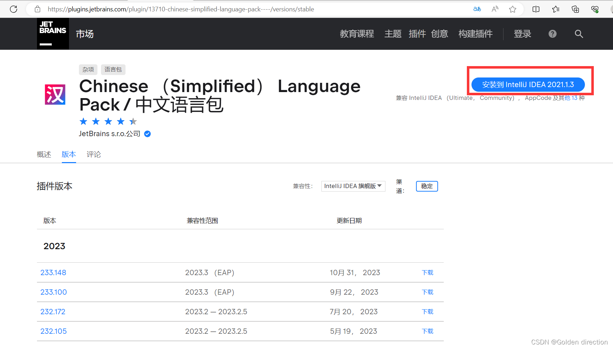613x348 pixels.
Task: Click the page reload icon
Action: [13, 9]
